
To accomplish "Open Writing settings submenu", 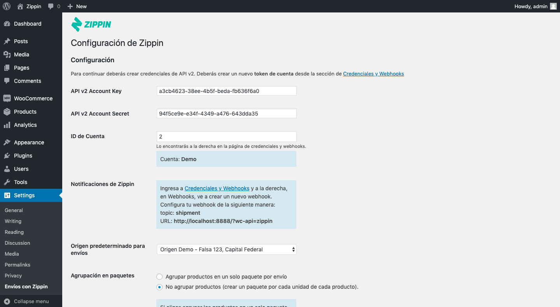I will pos(13,221).
